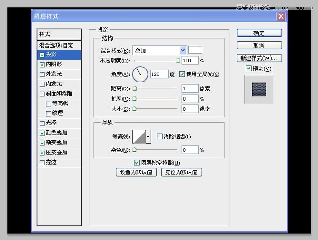Close the 图层样式 dialog
This screenshot has width=318, height=240.
[281, 16]
